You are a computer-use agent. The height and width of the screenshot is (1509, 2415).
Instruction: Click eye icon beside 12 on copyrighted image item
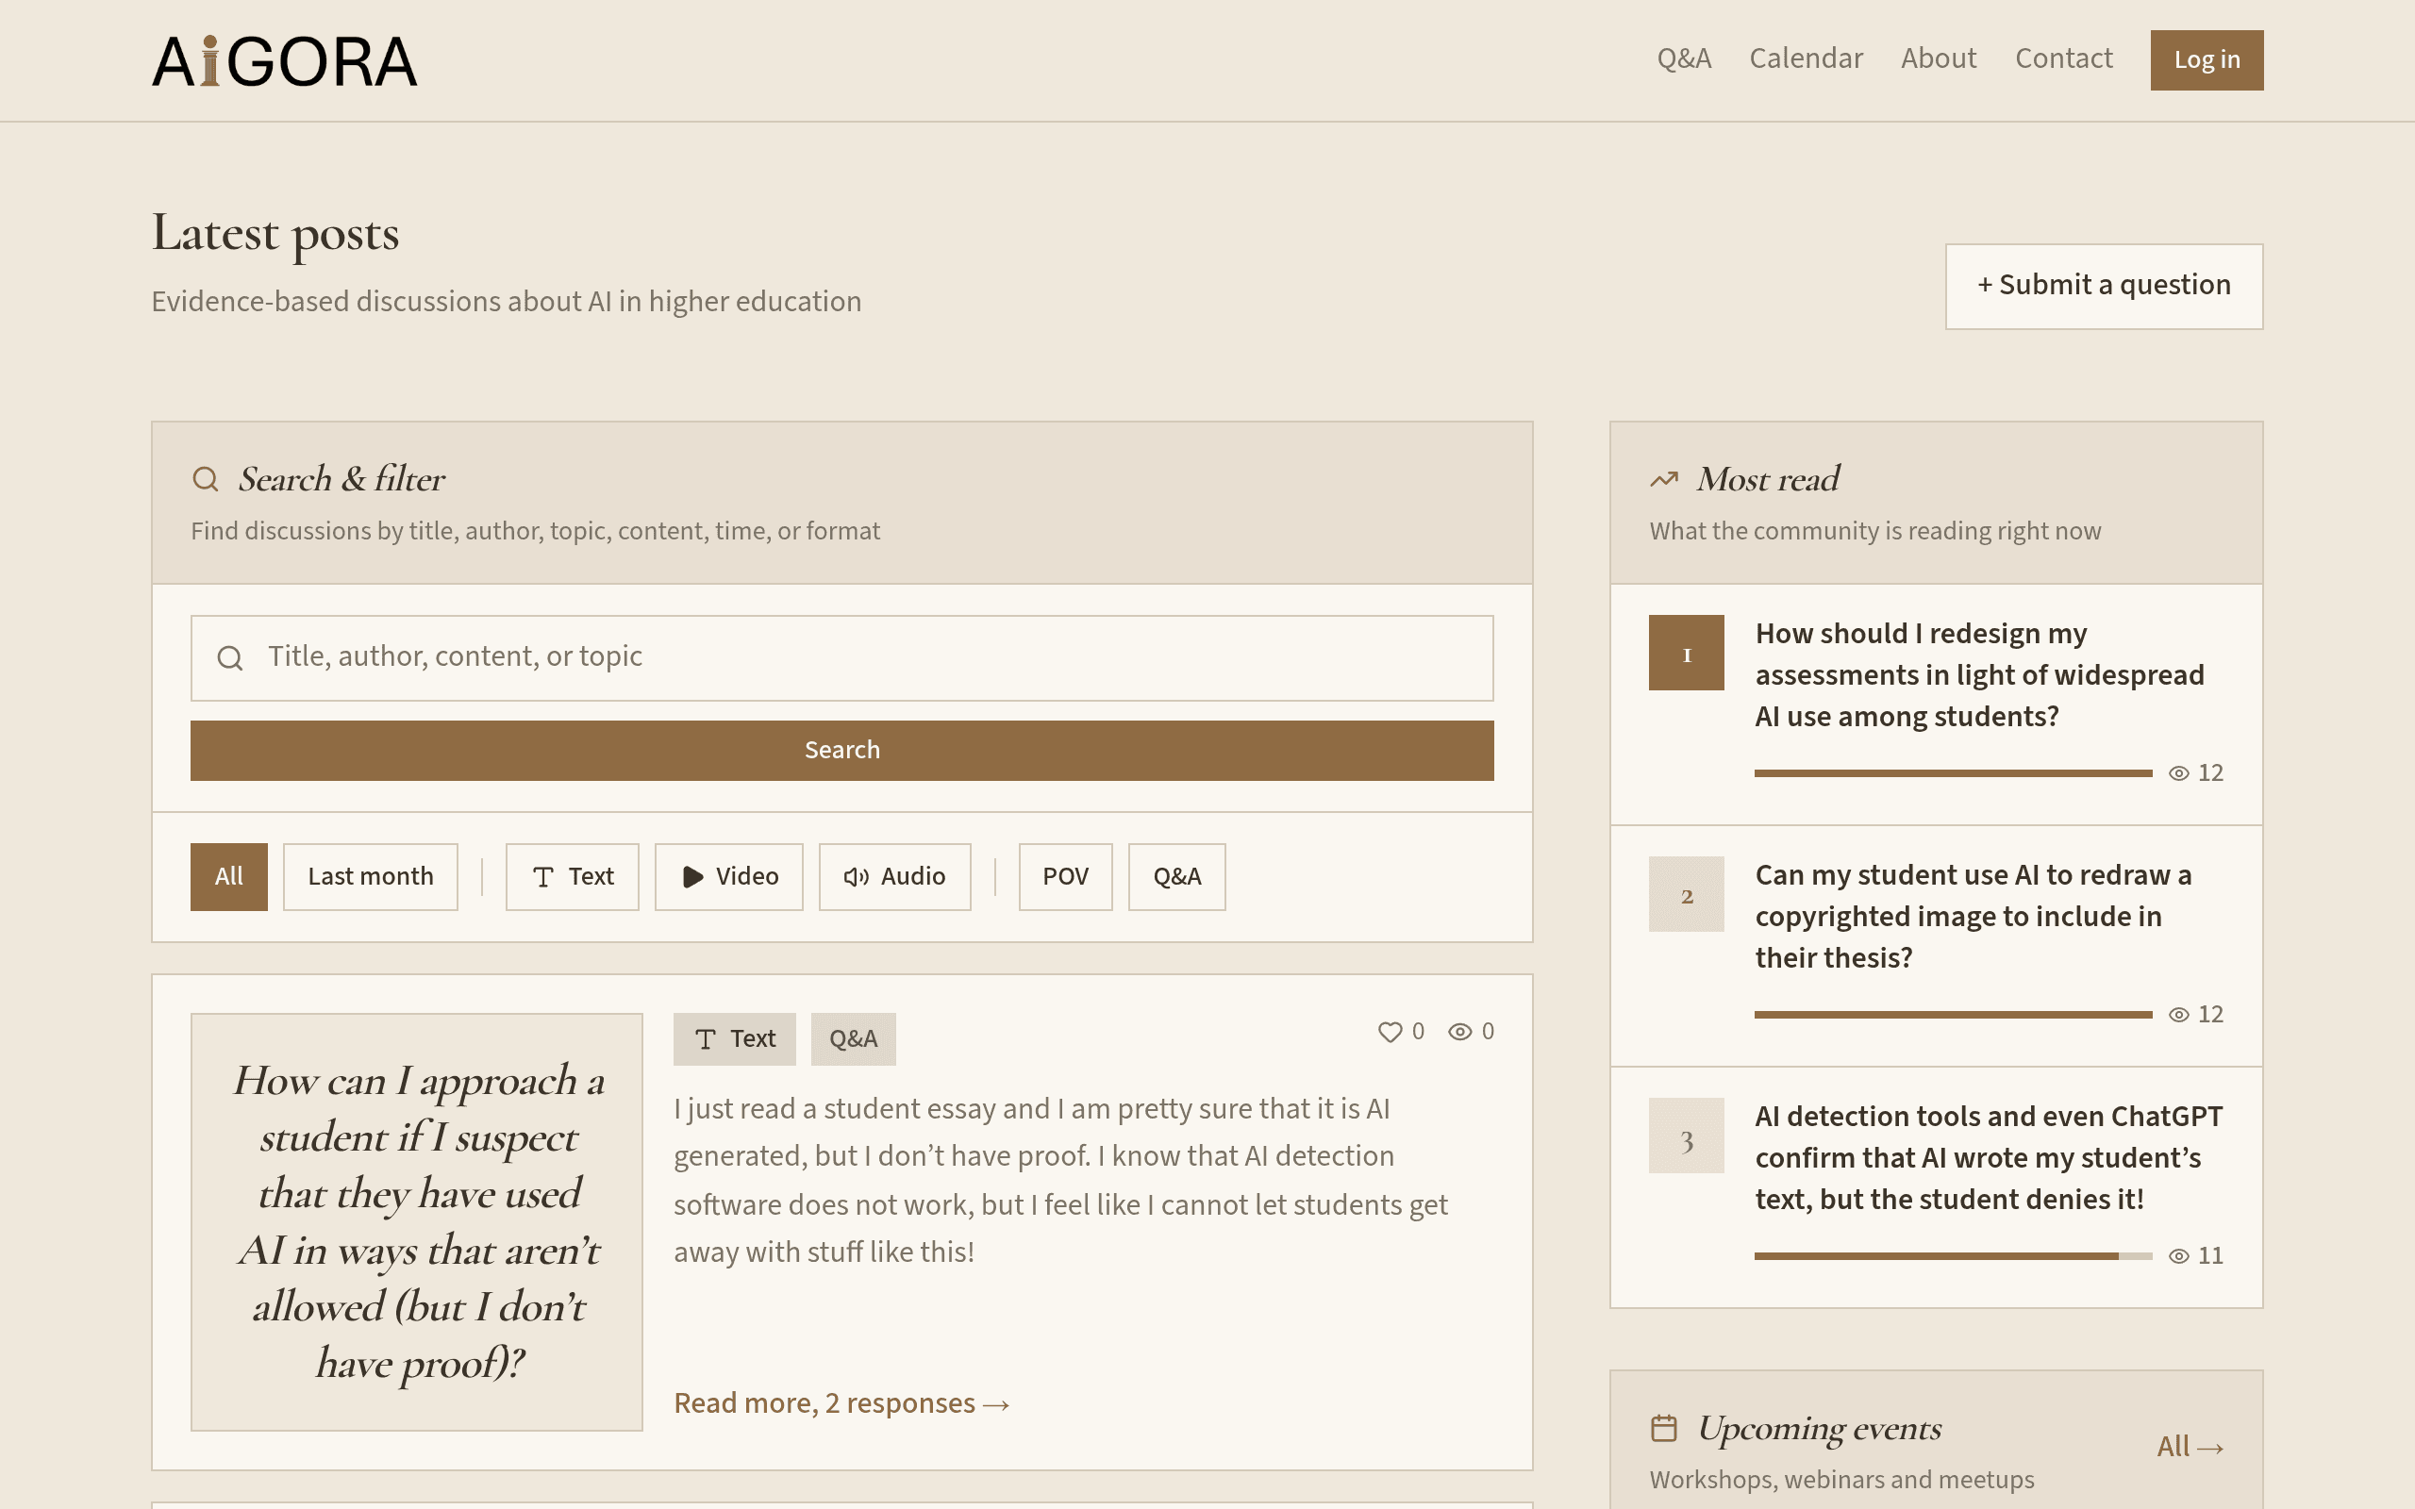pos(2178,1015)
